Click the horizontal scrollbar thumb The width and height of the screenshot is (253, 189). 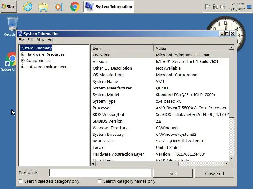(x=137, y=164)
